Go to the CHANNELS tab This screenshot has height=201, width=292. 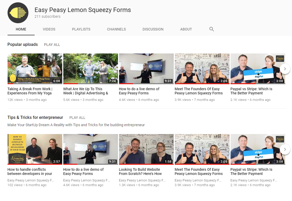point(116,29)
